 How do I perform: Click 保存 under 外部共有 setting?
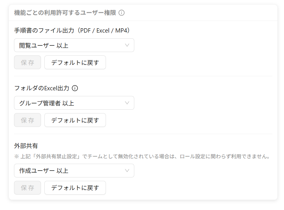[x=27, y=188]
